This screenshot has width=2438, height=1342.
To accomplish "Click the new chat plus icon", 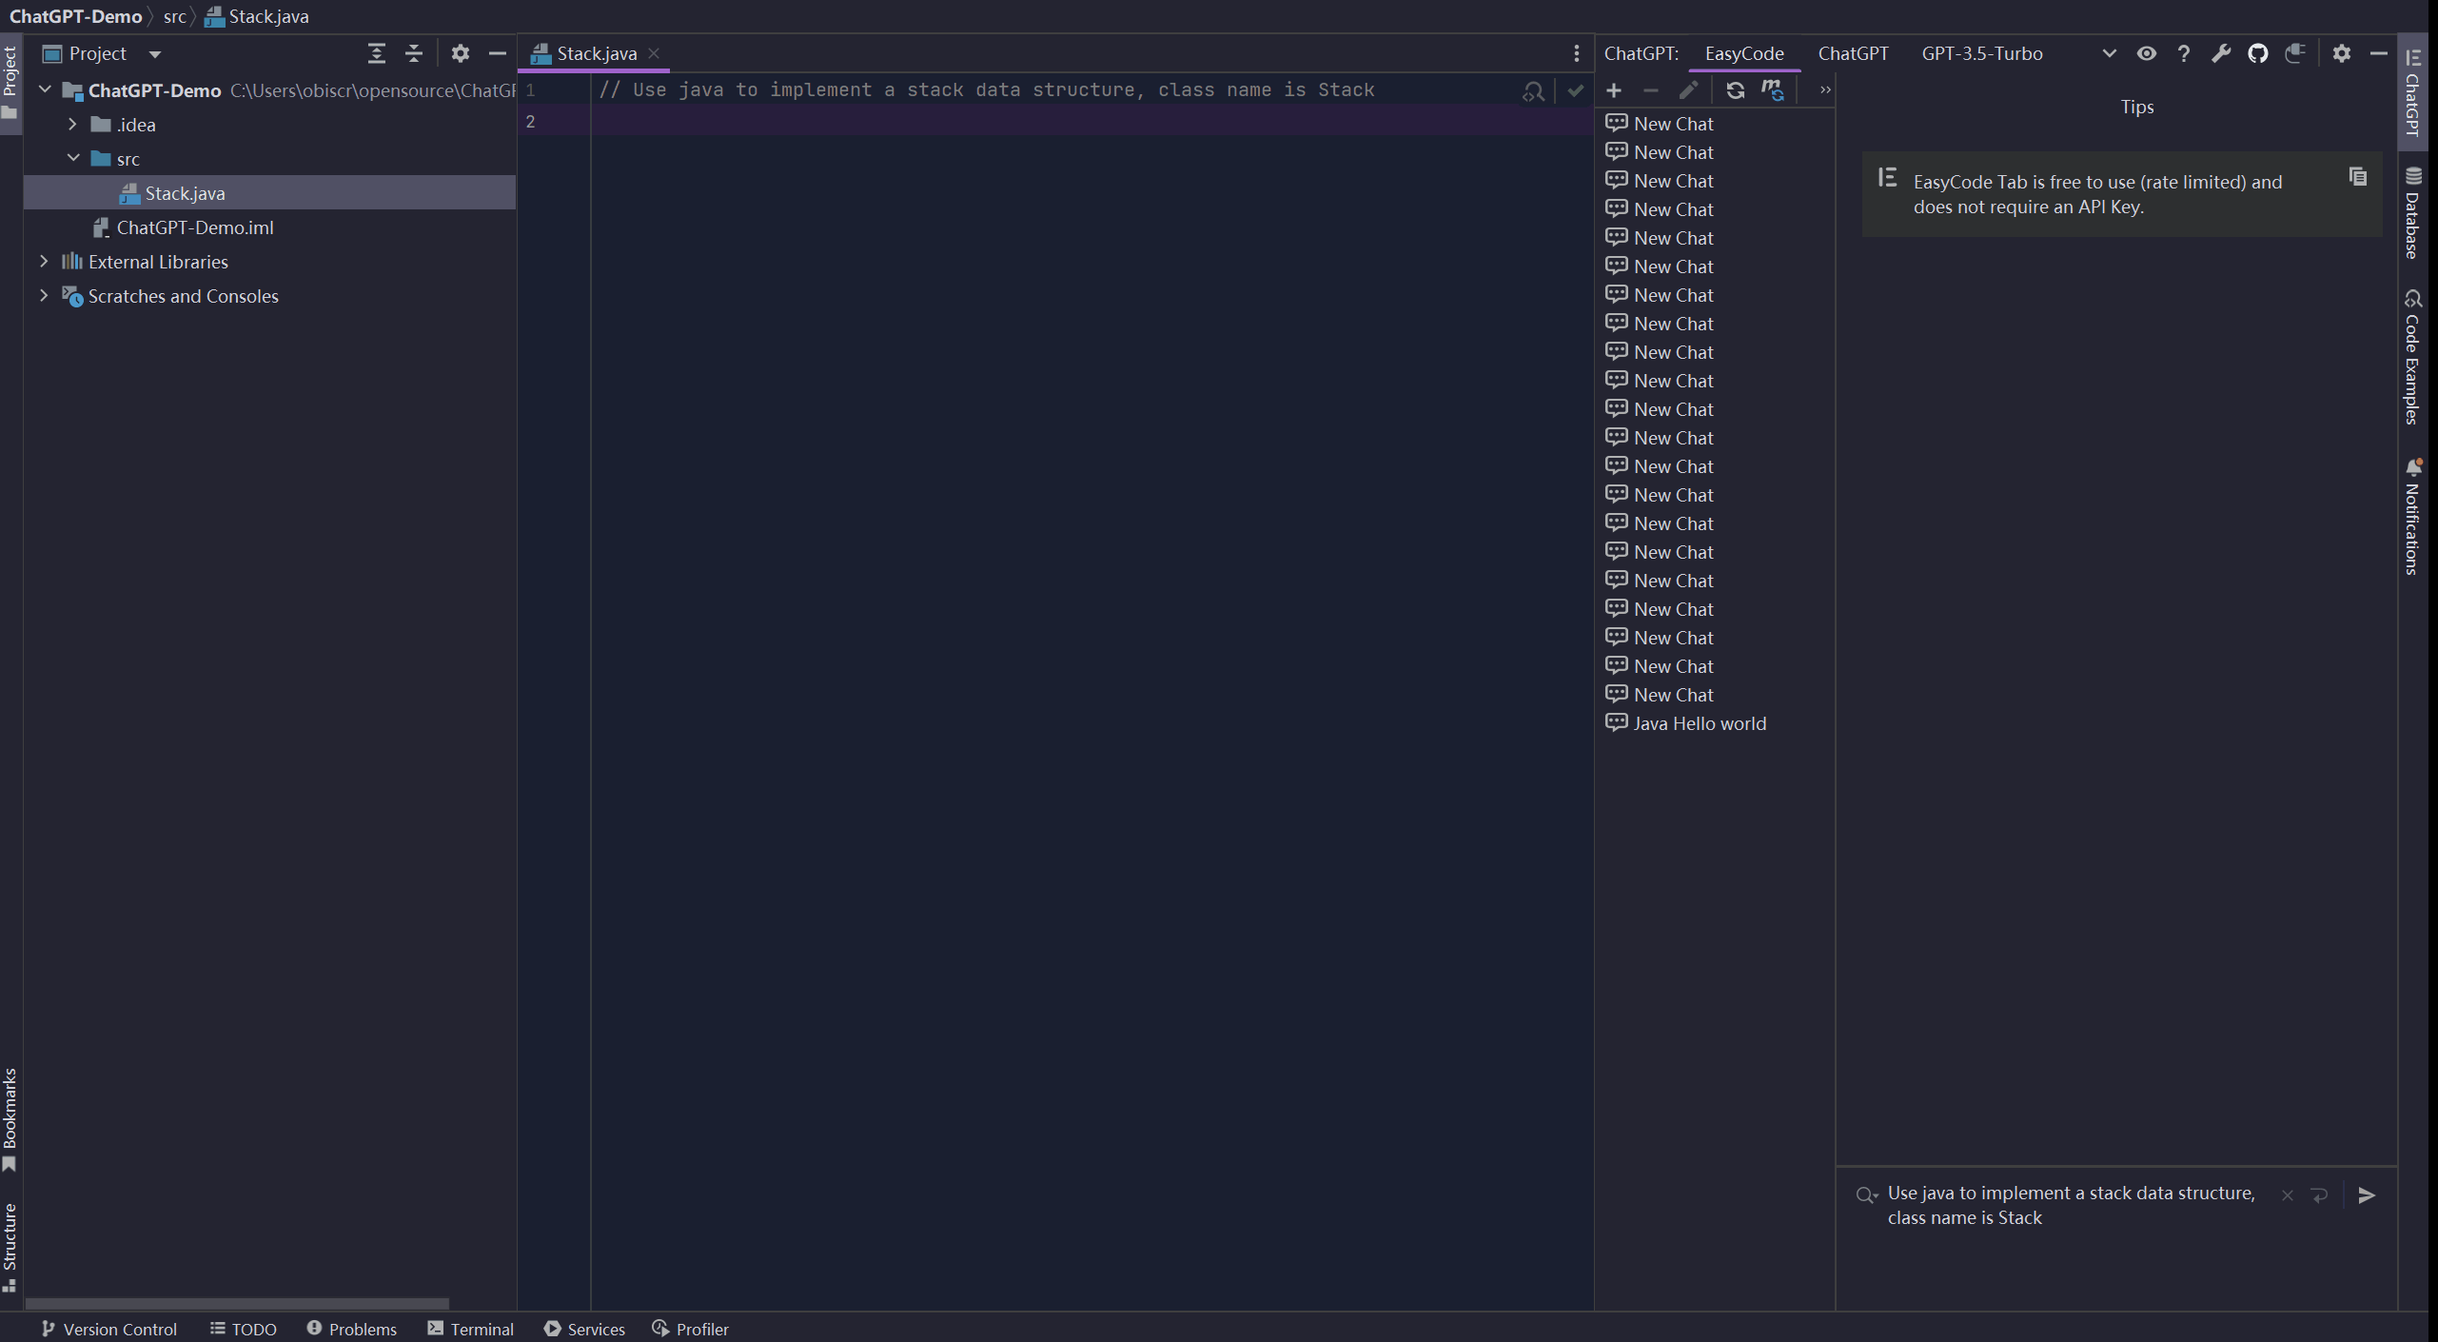I will (1614, 89).
